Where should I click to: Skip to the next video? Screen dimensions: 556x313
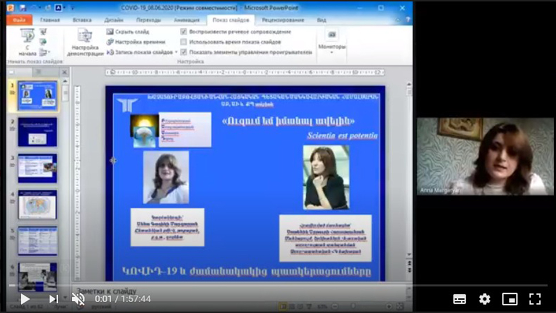[x=53, y=299]
